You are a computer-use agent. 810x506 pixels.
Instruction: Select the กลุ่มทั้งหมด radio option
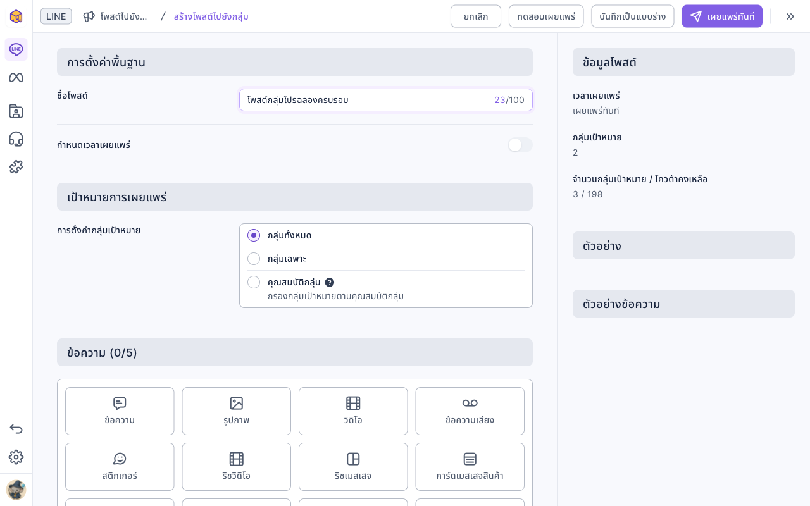[254, 235]
